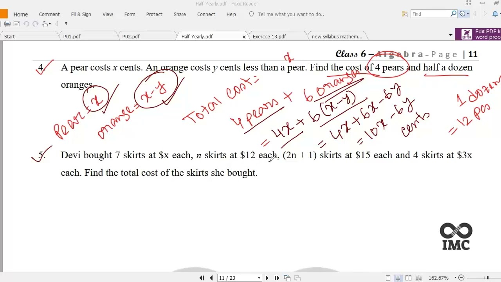
Task: Open the Form ribbon tab
Action: (x=130, y=14)
